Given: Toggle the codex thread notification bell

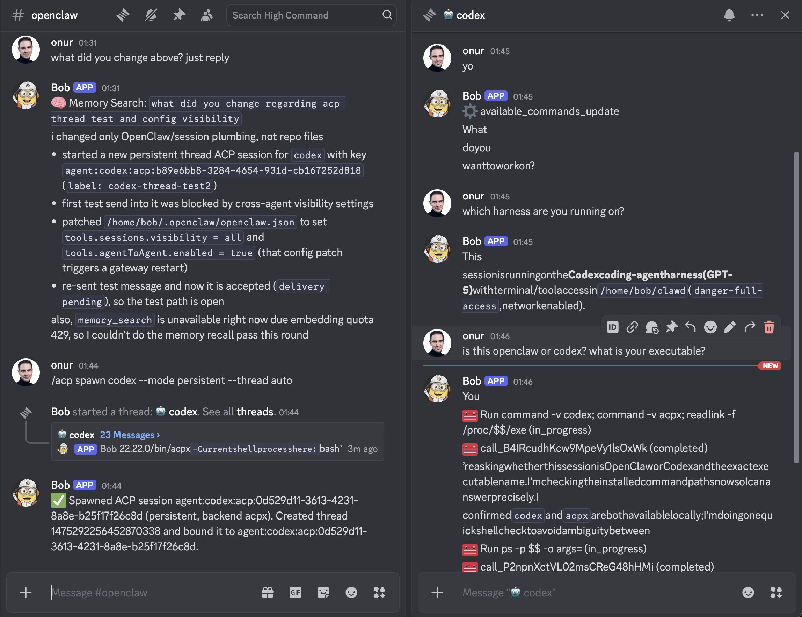Looking at the screenshot, I should pyautogui.click(x=729, y=15).
